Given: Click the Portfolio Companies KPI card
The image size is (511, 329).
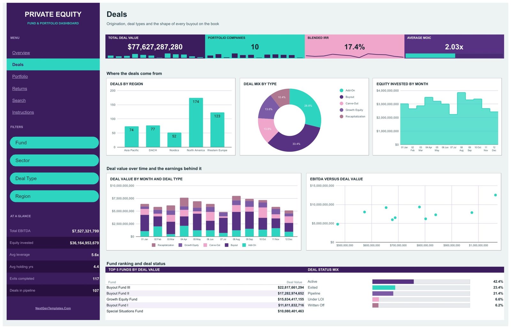Looking at the screenshot, I should click(255, 46).
